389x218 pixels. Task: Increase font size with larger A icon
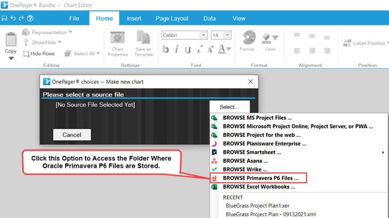(211, 50)
